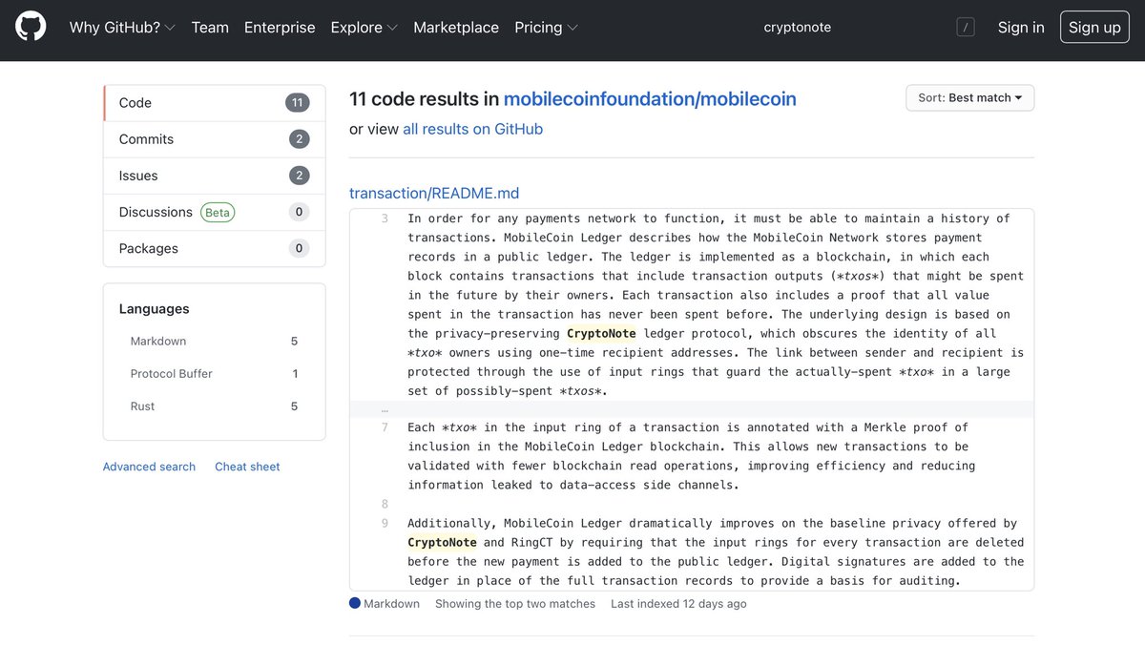The height and width of the screenshot is (645, 1145).
Task: Filter results by Rust language
Action: (x=142, y=406)
